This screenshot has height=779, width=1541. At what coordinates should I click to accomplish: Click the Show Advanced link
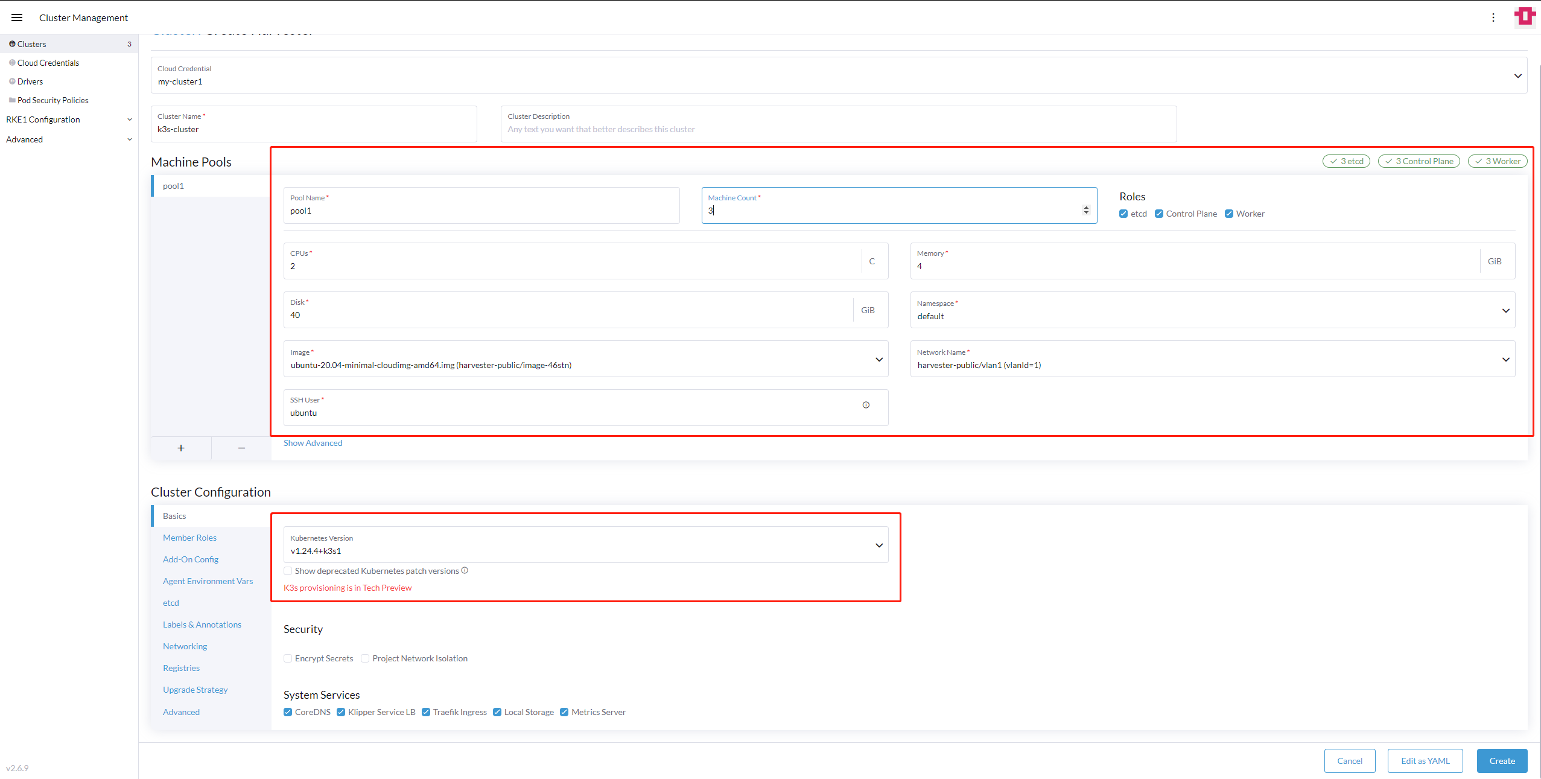pos(313,443)
